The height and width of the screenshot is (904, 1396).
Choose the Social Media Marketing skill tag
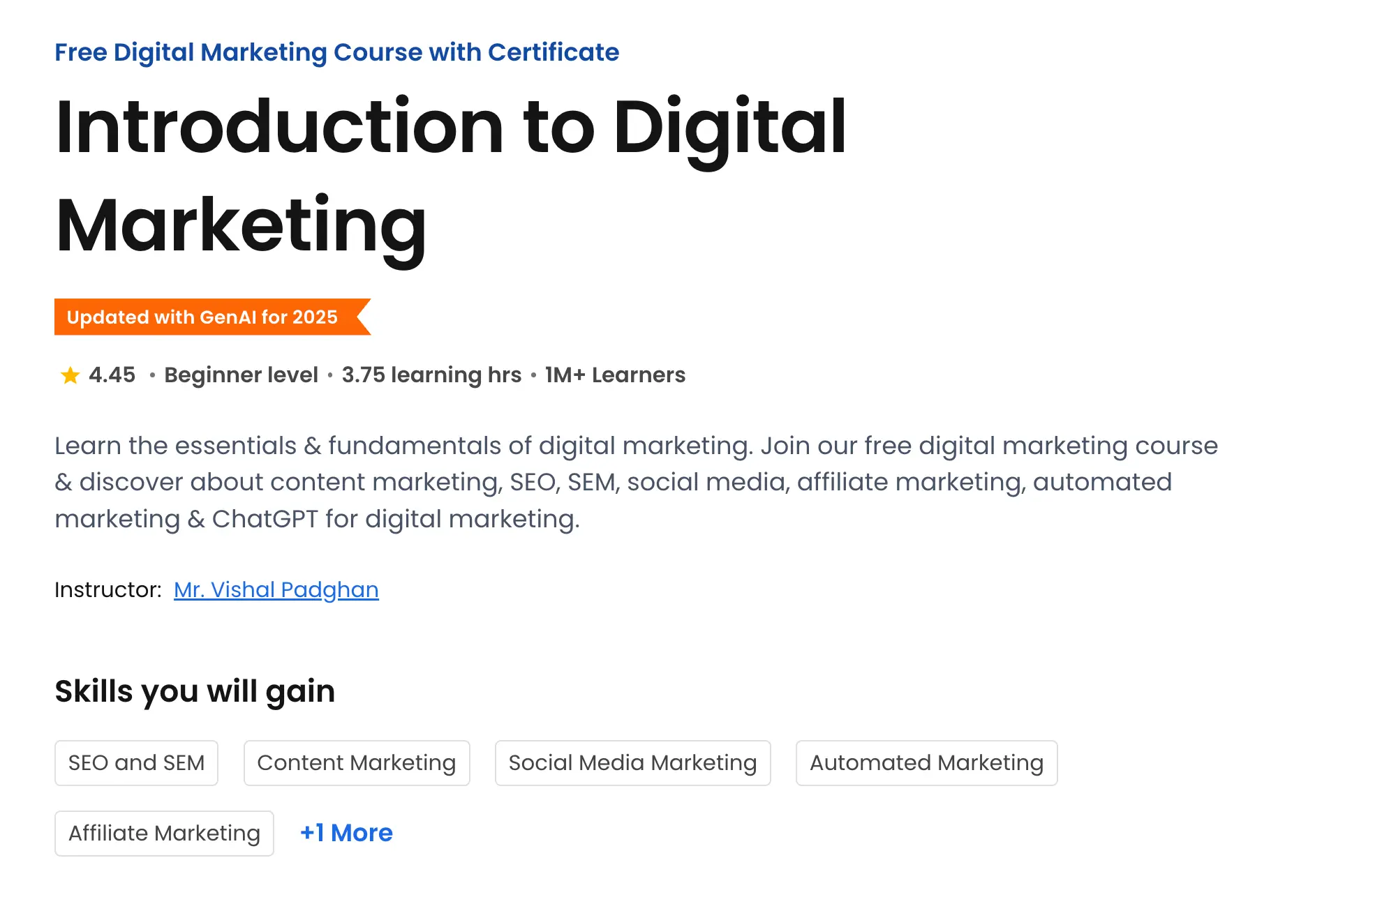[632, 763]
